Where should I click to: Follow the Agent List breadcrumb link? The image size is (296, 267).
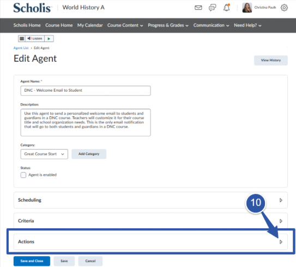click(21, 48)
